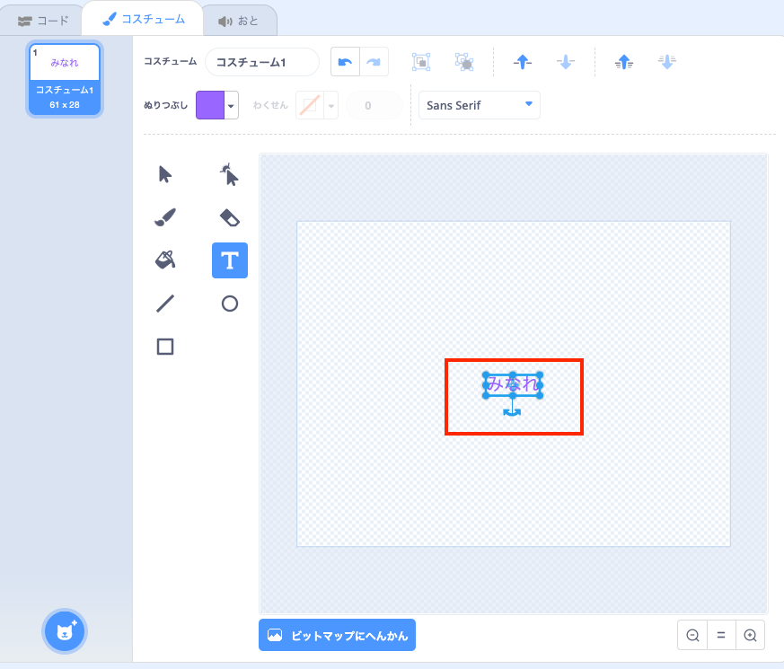784x669 pixels.
Task: Click the Redo arrow button
Action: coord(374,62)
